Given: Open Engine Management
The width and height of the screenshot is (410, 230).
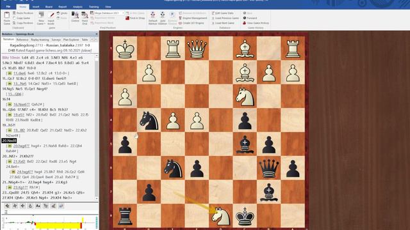Looking at the screenshot, I should coord(193,18).
